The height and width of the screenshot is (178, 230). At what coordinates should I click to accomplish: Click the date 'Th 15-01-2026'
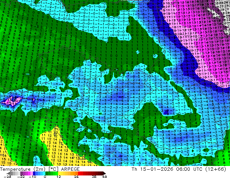(x=152, y=169)
